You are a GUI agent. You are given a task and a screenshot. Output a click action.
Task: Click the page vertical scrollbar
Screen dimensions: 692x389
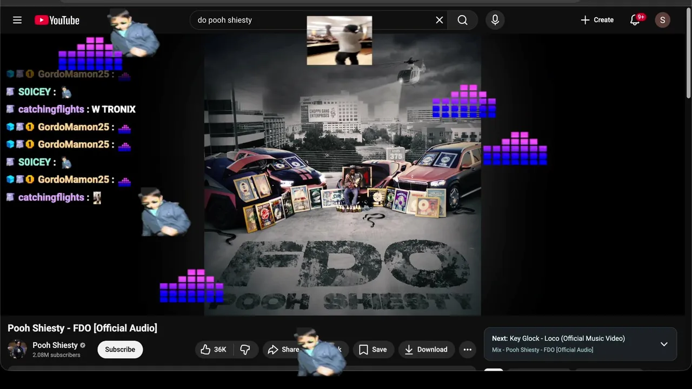[x=688, y=54]
